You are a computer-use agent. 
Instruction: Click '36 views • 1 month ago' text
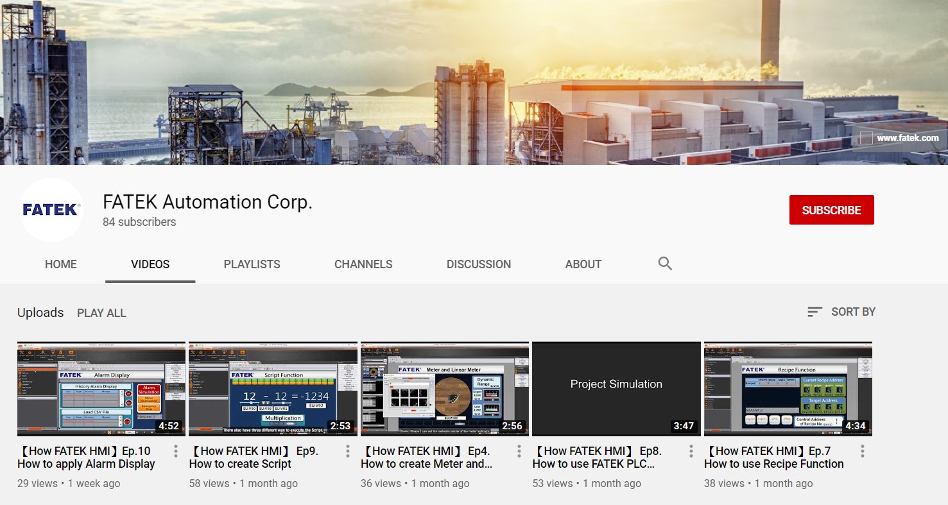pos(415,484)
